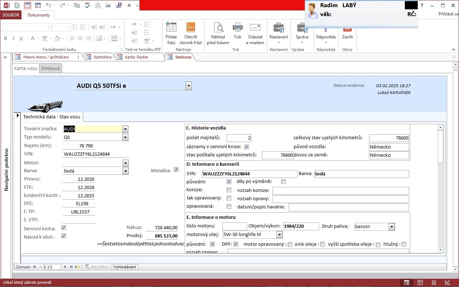The height and width of the screenshot is (287, 459).
Task: Click the undo arrow in quick access toolbar
Action: (48, 5)
